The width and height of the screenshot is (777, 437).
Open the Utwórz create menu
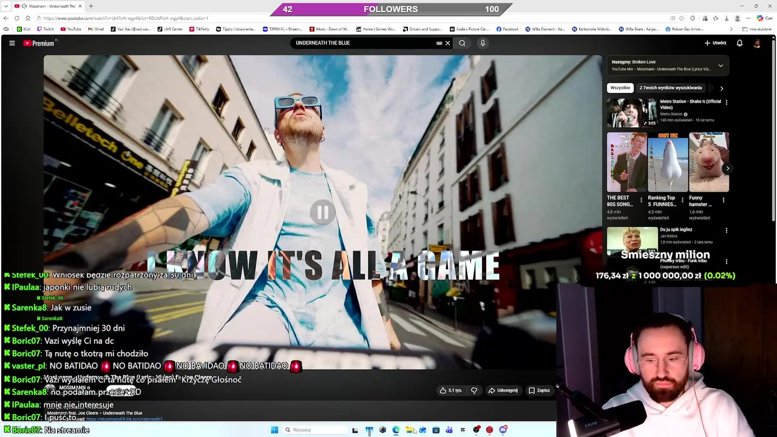[x=715, y=43]
